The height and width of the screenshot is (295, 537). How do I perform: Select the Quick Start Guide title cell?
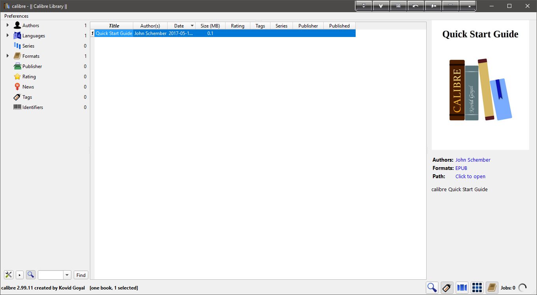(114, 33)
